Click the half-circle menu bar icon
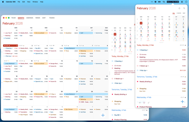 [156, 2]
